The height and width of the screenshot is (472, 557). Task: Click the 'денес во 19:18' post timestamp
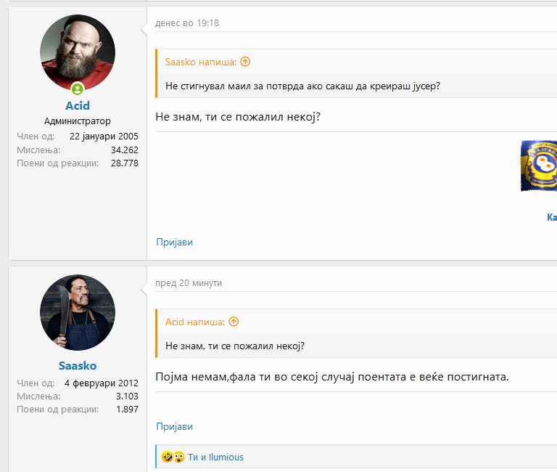pos(187,23)
